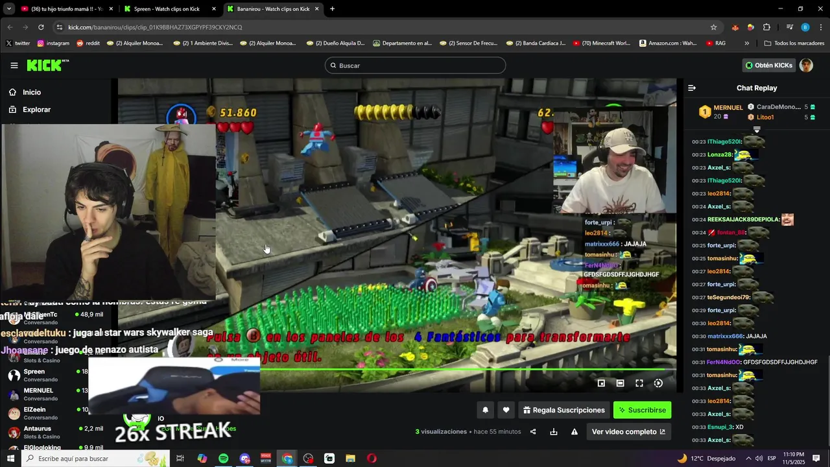Show hidden system tray icons
The height and width of the screenshot is (467, 830).
[748, 459]
